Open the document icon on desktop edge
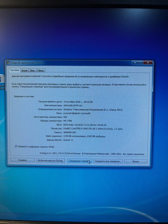 [2, 79]
